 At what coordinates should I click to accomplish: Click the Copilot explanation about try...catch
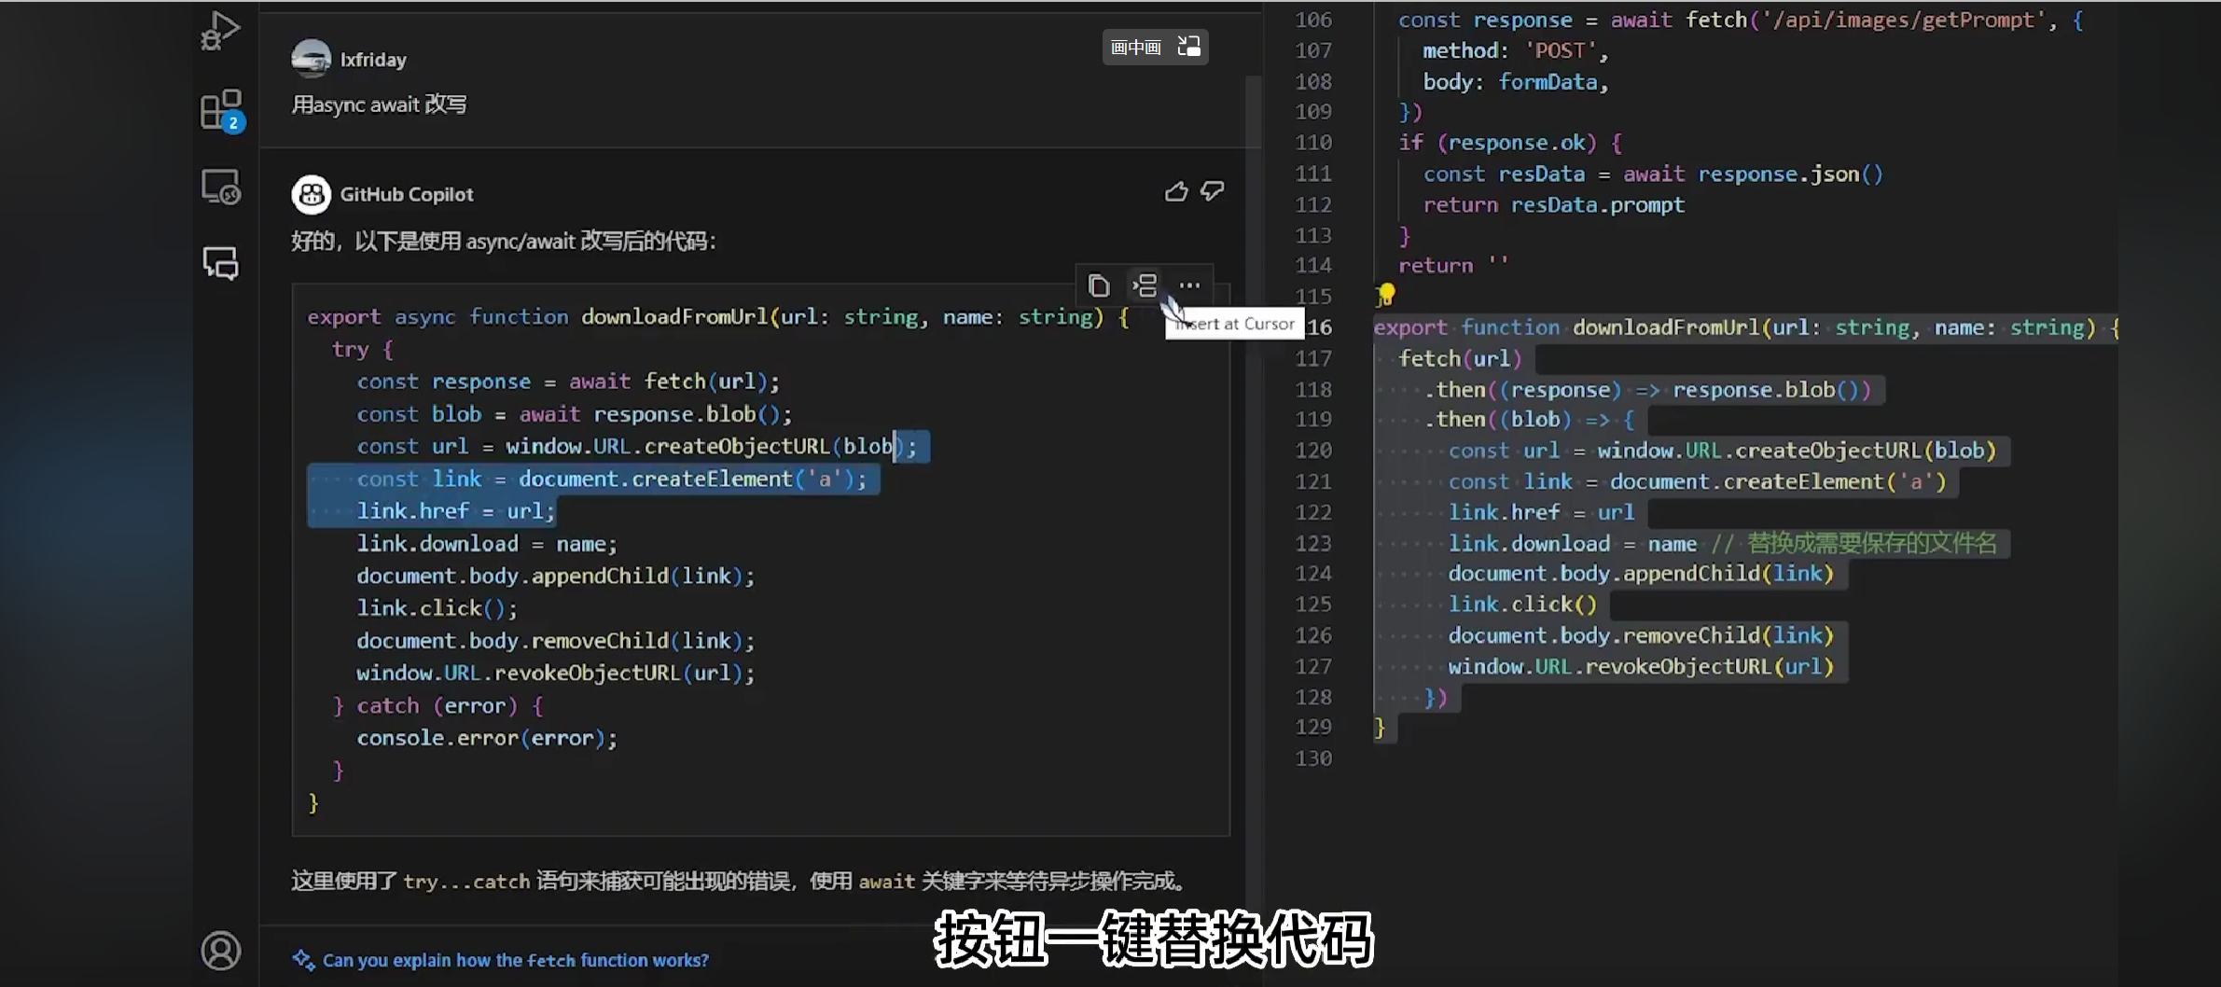[x=740, y=881]
